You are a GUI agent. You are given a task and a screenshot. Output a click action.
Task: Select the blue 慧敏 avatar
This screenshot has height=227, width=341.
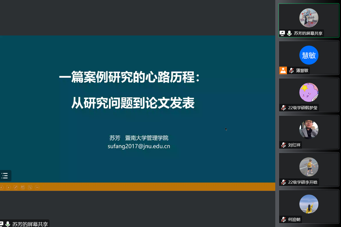coord(309,55)
